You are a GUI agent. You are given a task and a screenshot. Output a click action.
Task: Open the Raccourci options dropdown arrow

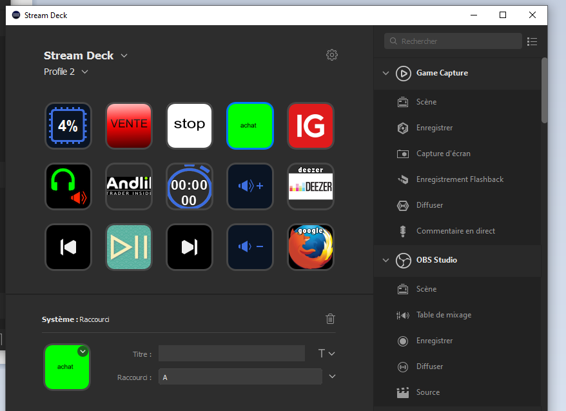coord(332,376)
